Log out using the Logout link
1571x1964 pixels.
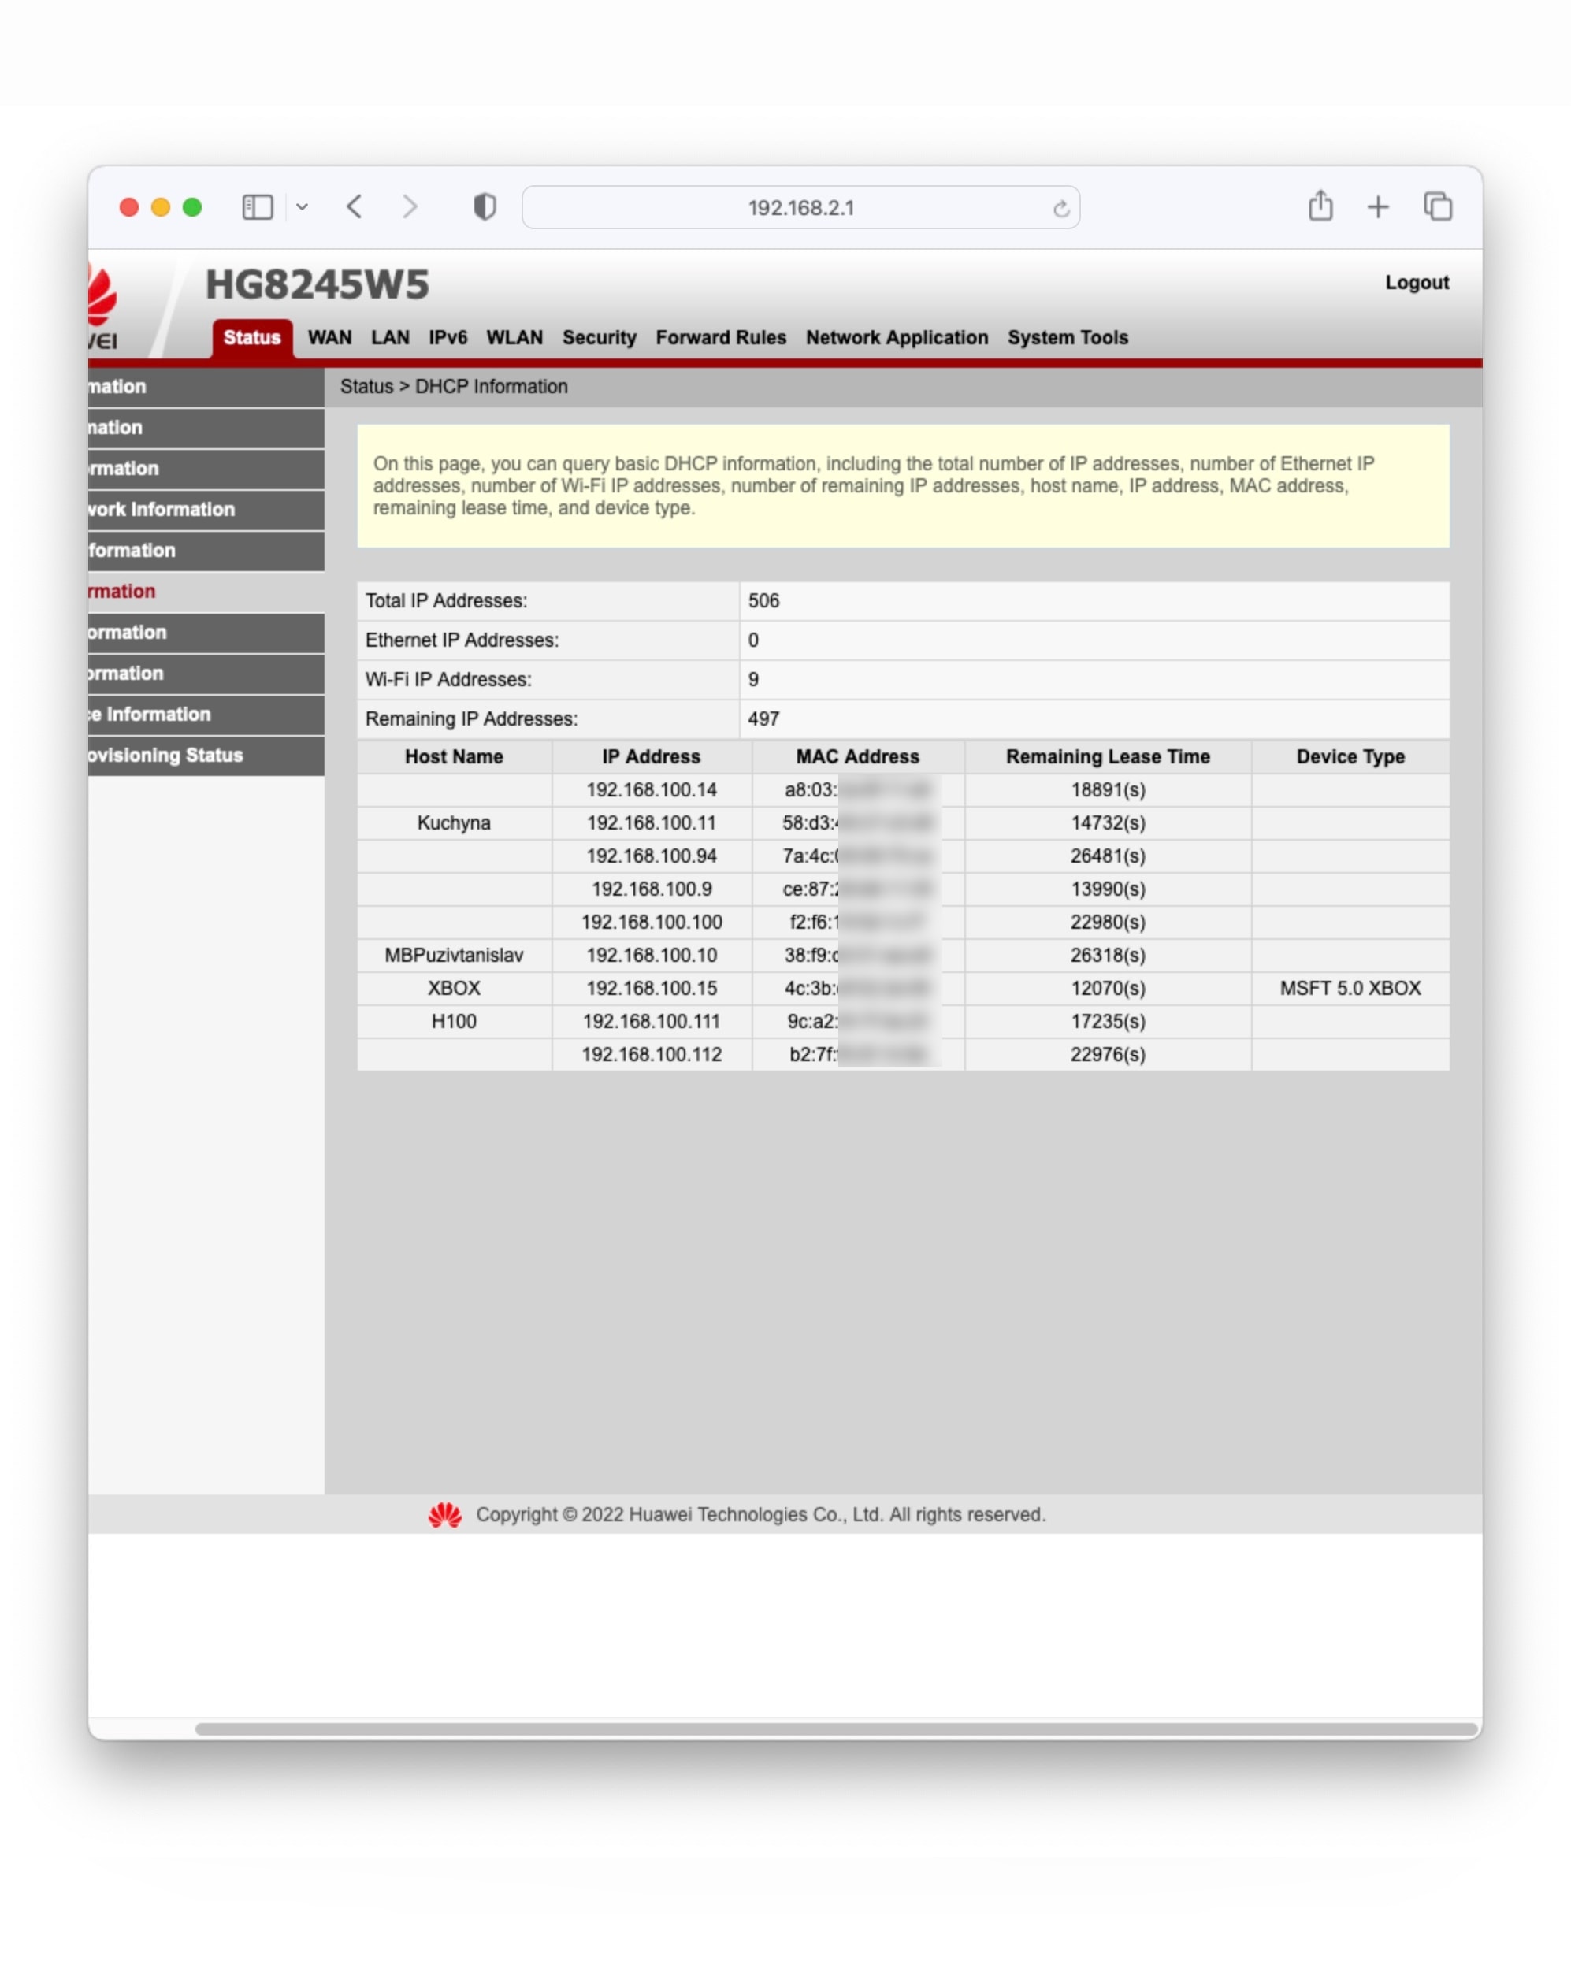tap(1416, 282)
